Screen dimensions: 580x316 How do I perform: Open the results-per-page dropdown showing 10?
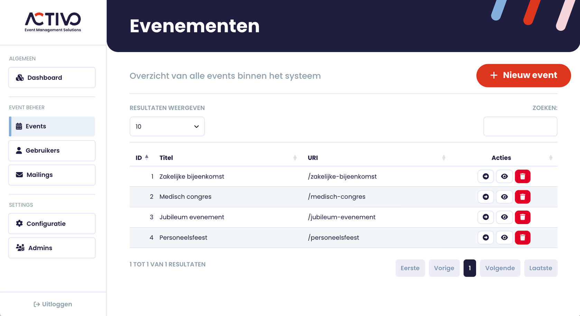tap(167, 126)
